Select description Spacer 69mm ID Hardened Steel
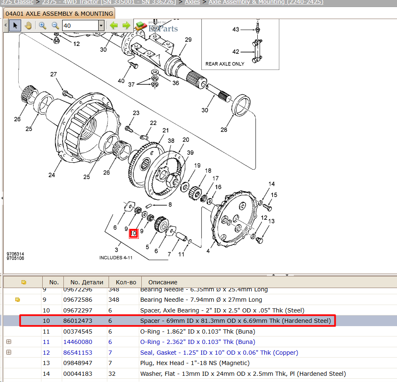This screenshot has width=397, height=382. 235,321
